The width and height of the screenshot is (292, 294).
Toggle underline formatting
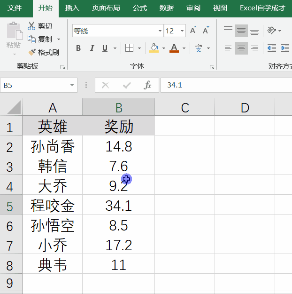click(x=105, y=48)
